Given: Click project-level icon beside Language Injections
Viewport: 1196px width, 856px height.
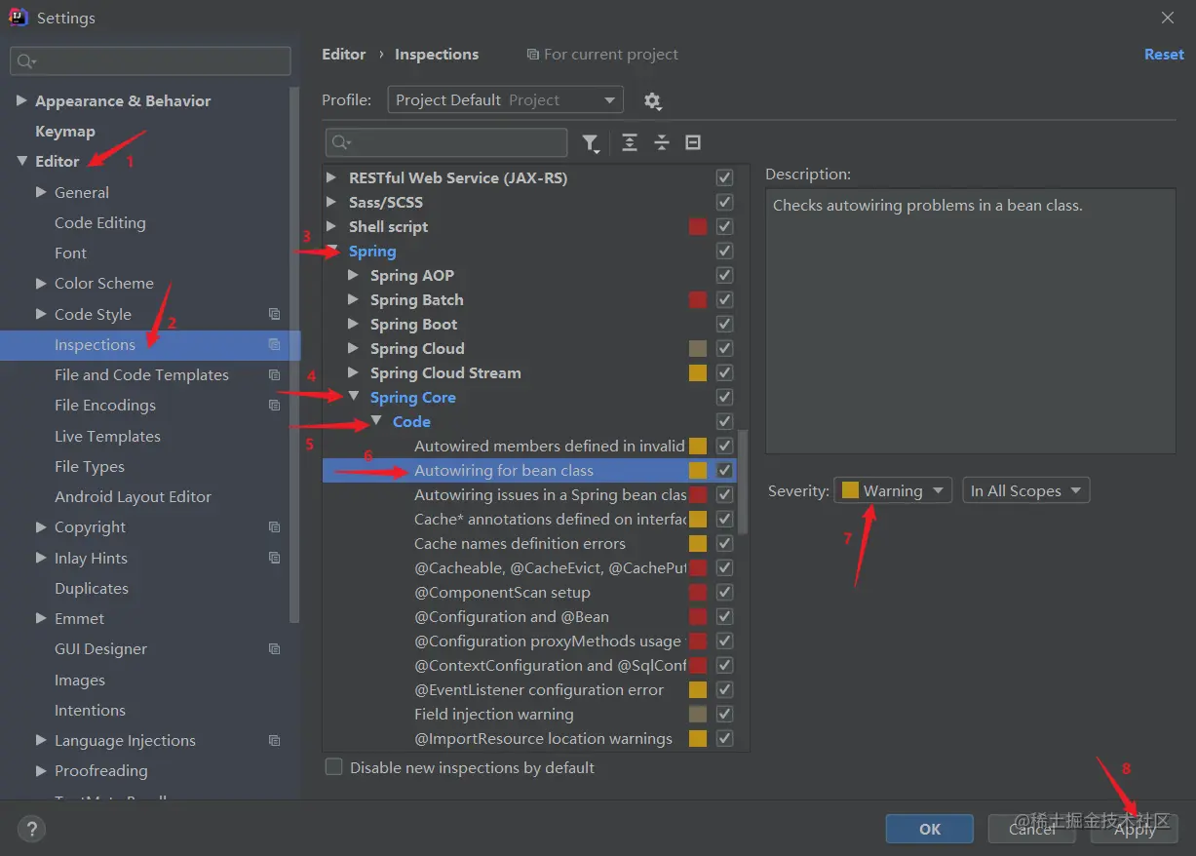Looking at the screenshot, I should 274,741.
